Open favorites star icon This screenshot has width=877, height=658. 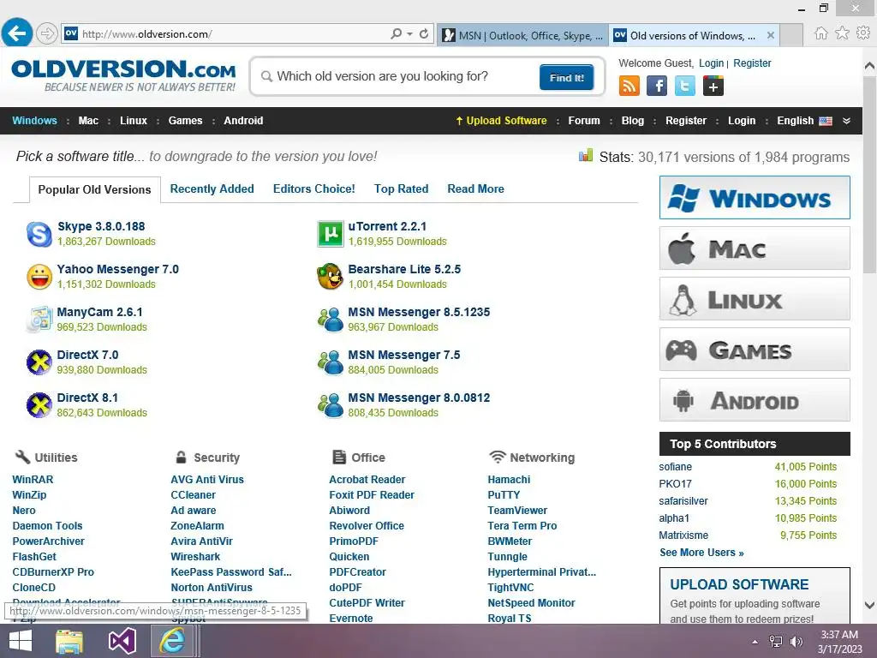[842, 33]
